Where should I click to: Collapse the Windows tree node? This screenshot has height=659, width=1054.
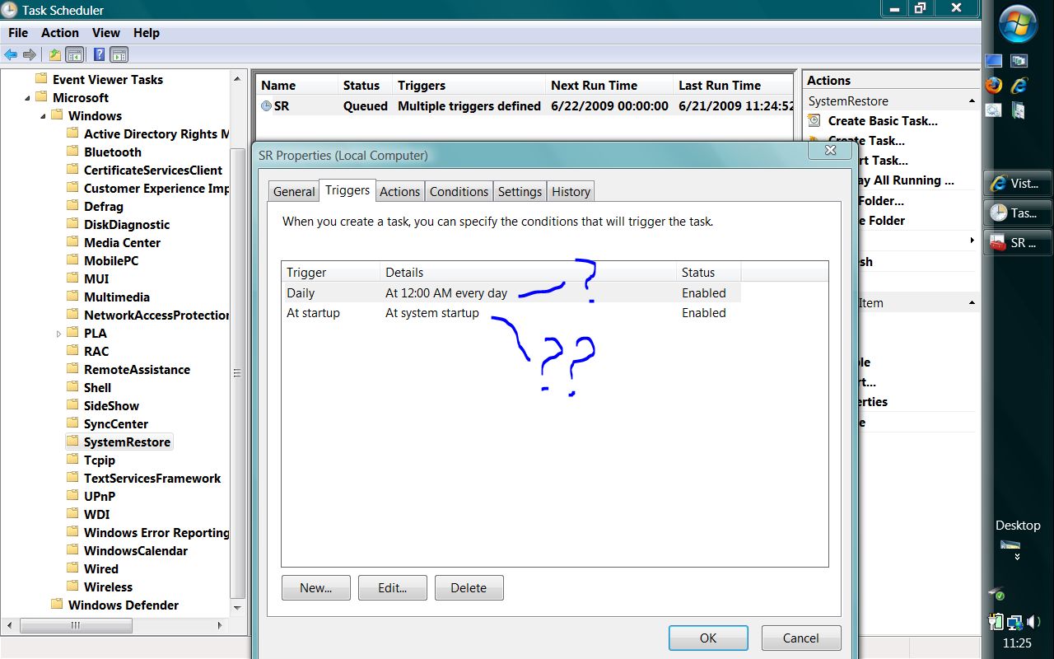[41, 115]
